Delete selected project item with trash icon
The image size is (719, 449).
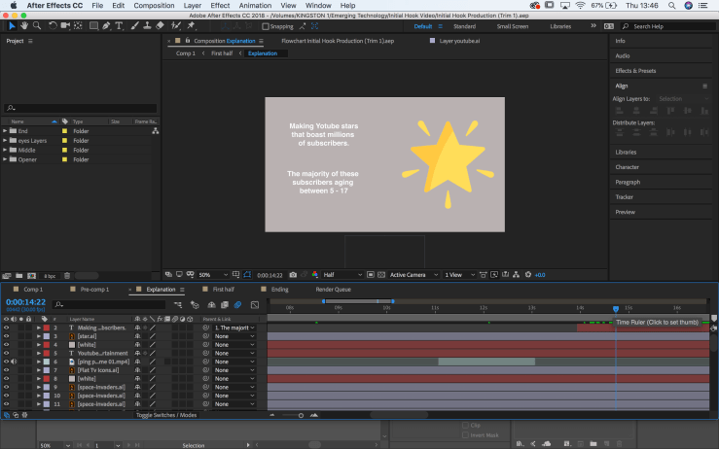point(67,276)
